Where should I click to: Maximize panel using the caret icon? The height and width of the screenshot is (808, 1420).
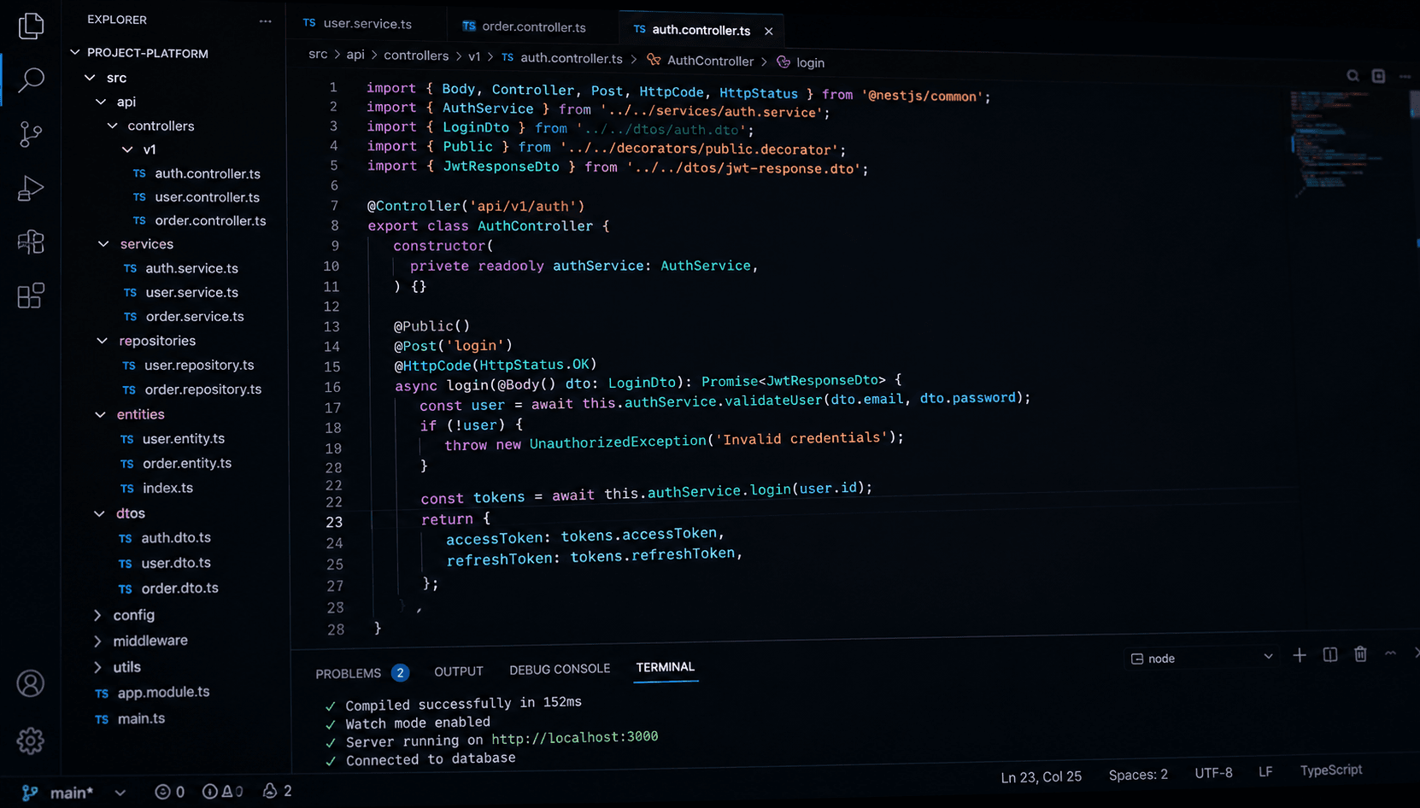(1390, 653)
